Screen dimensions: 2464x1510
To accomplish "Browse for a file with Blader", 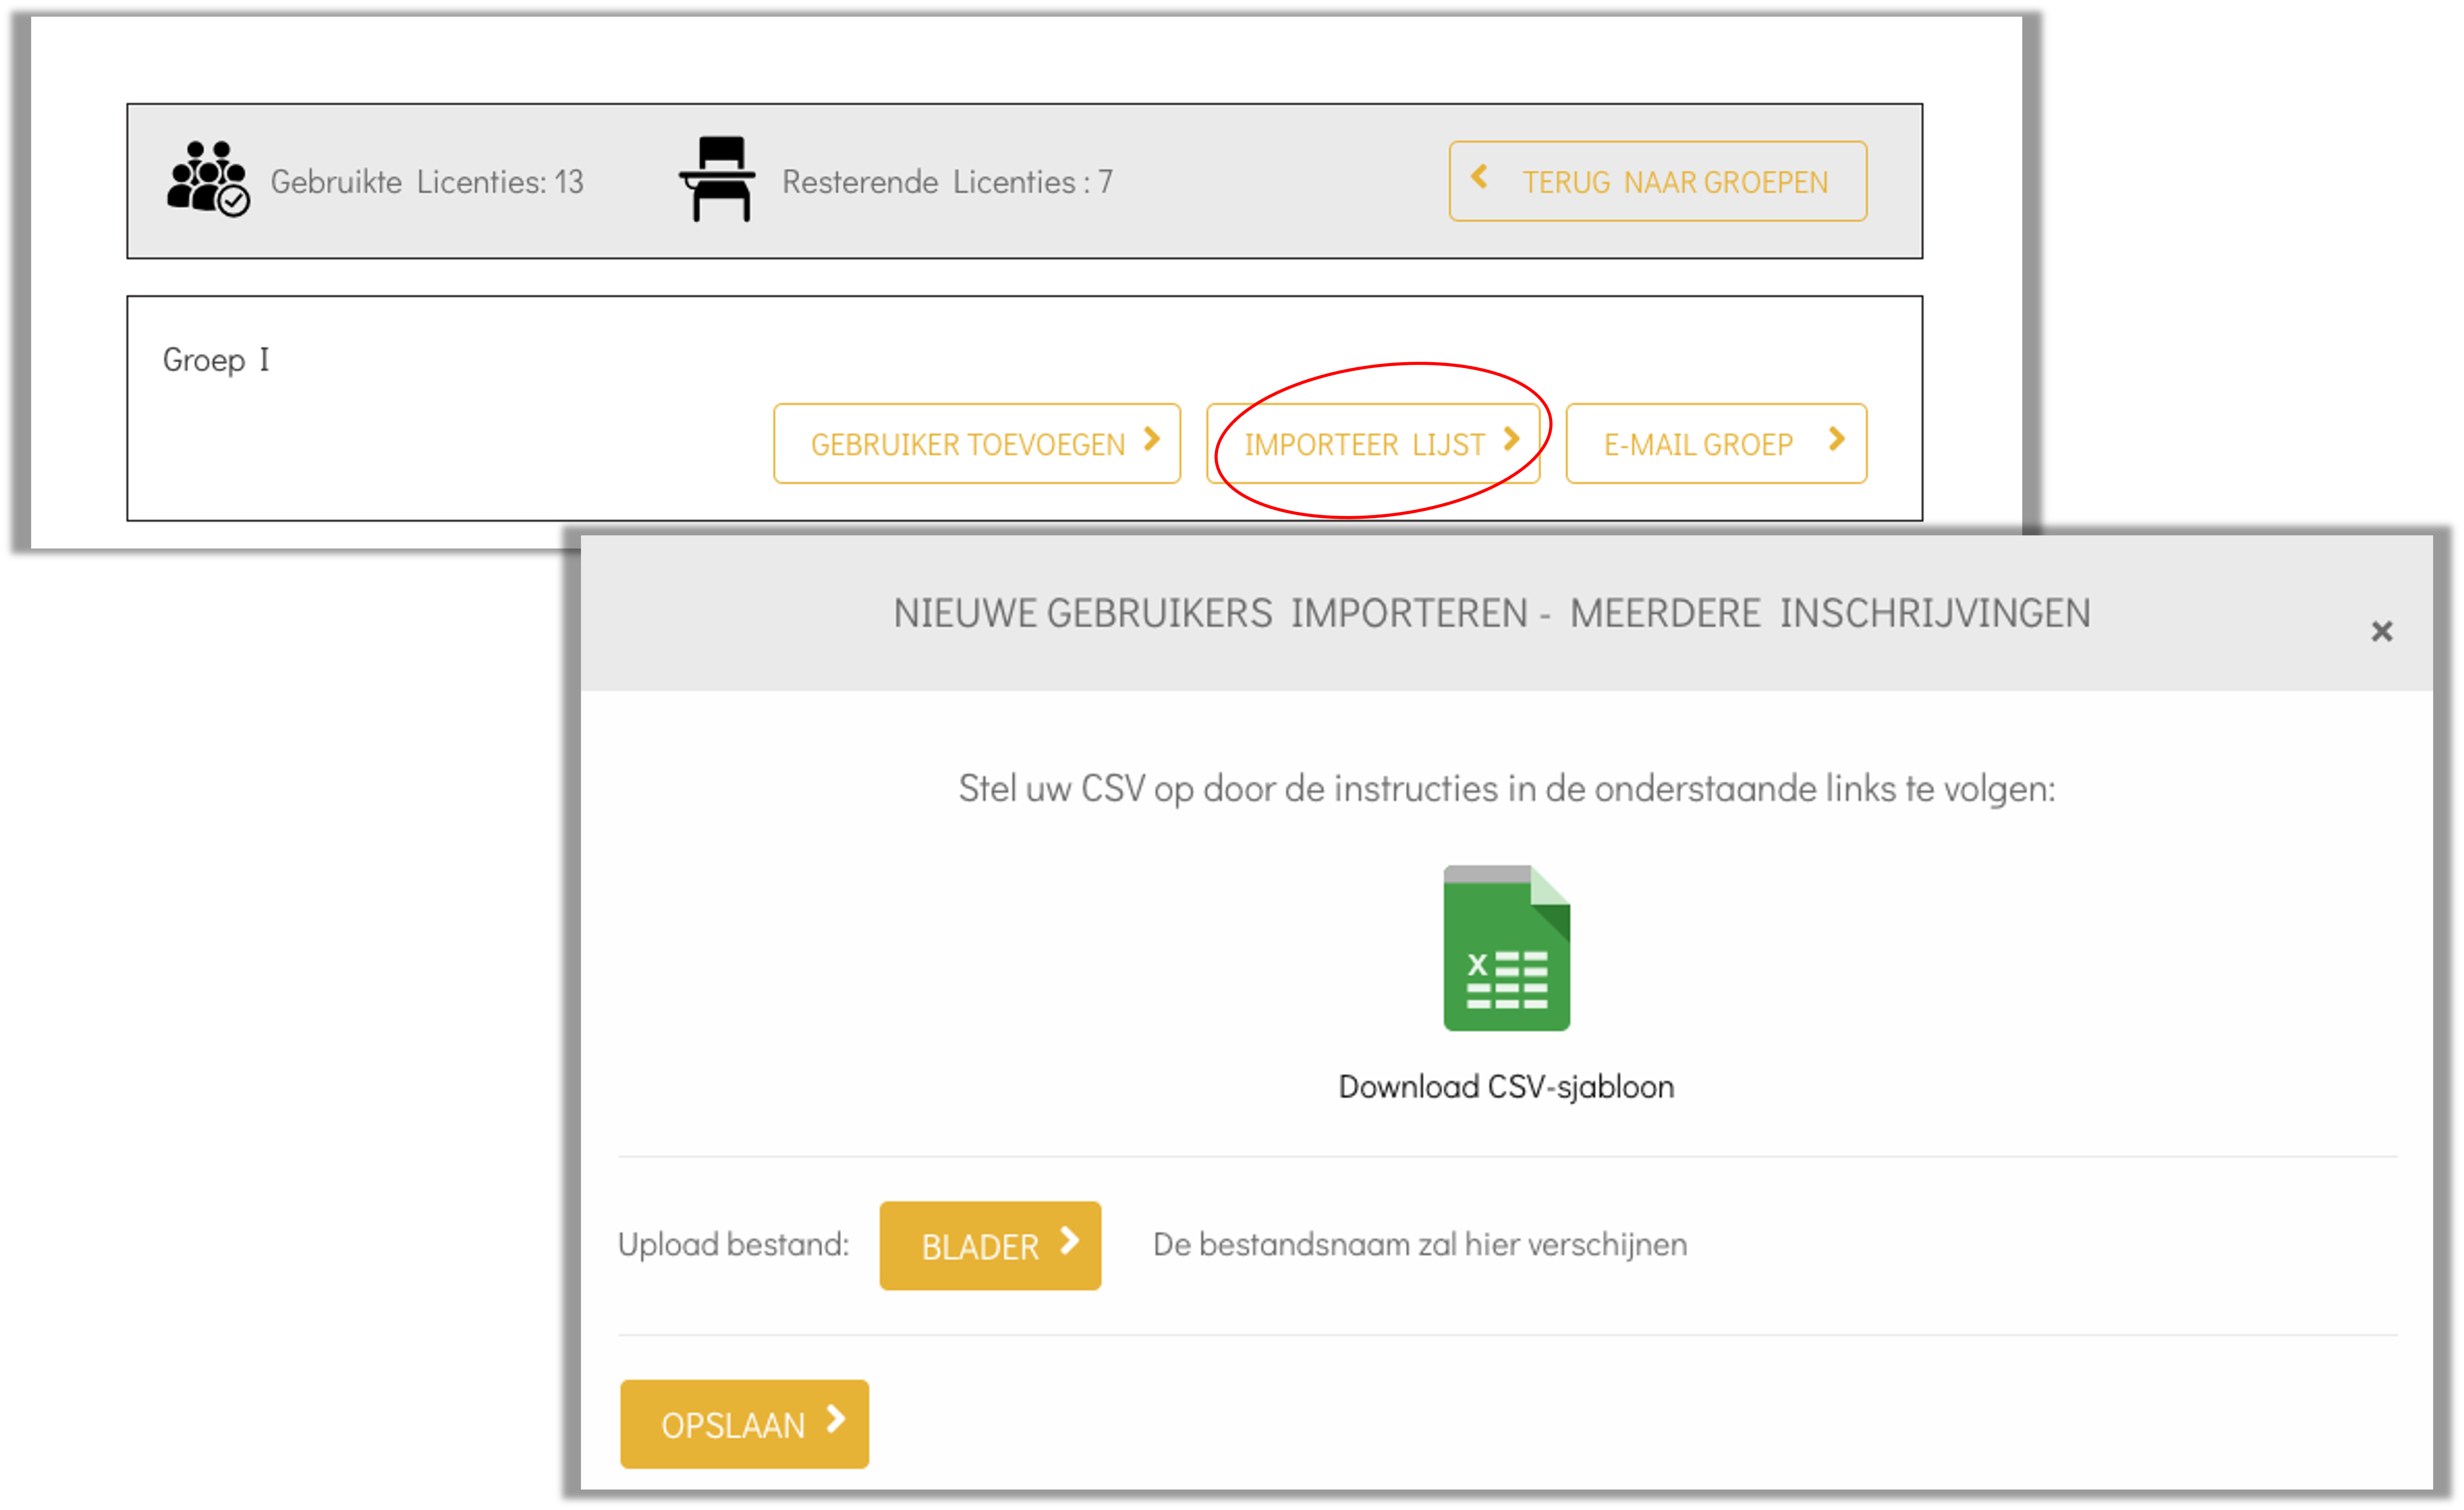I will (990, 1246).
